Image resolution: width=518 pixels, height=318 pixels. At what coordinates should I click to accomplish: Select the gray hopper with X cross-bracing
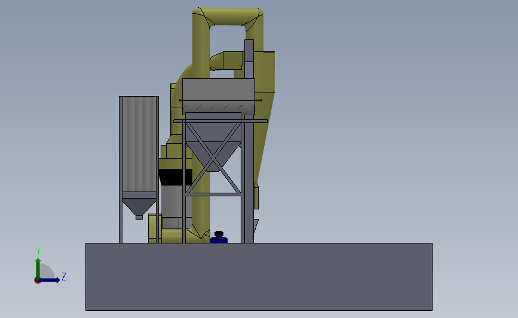coord(213,142)
